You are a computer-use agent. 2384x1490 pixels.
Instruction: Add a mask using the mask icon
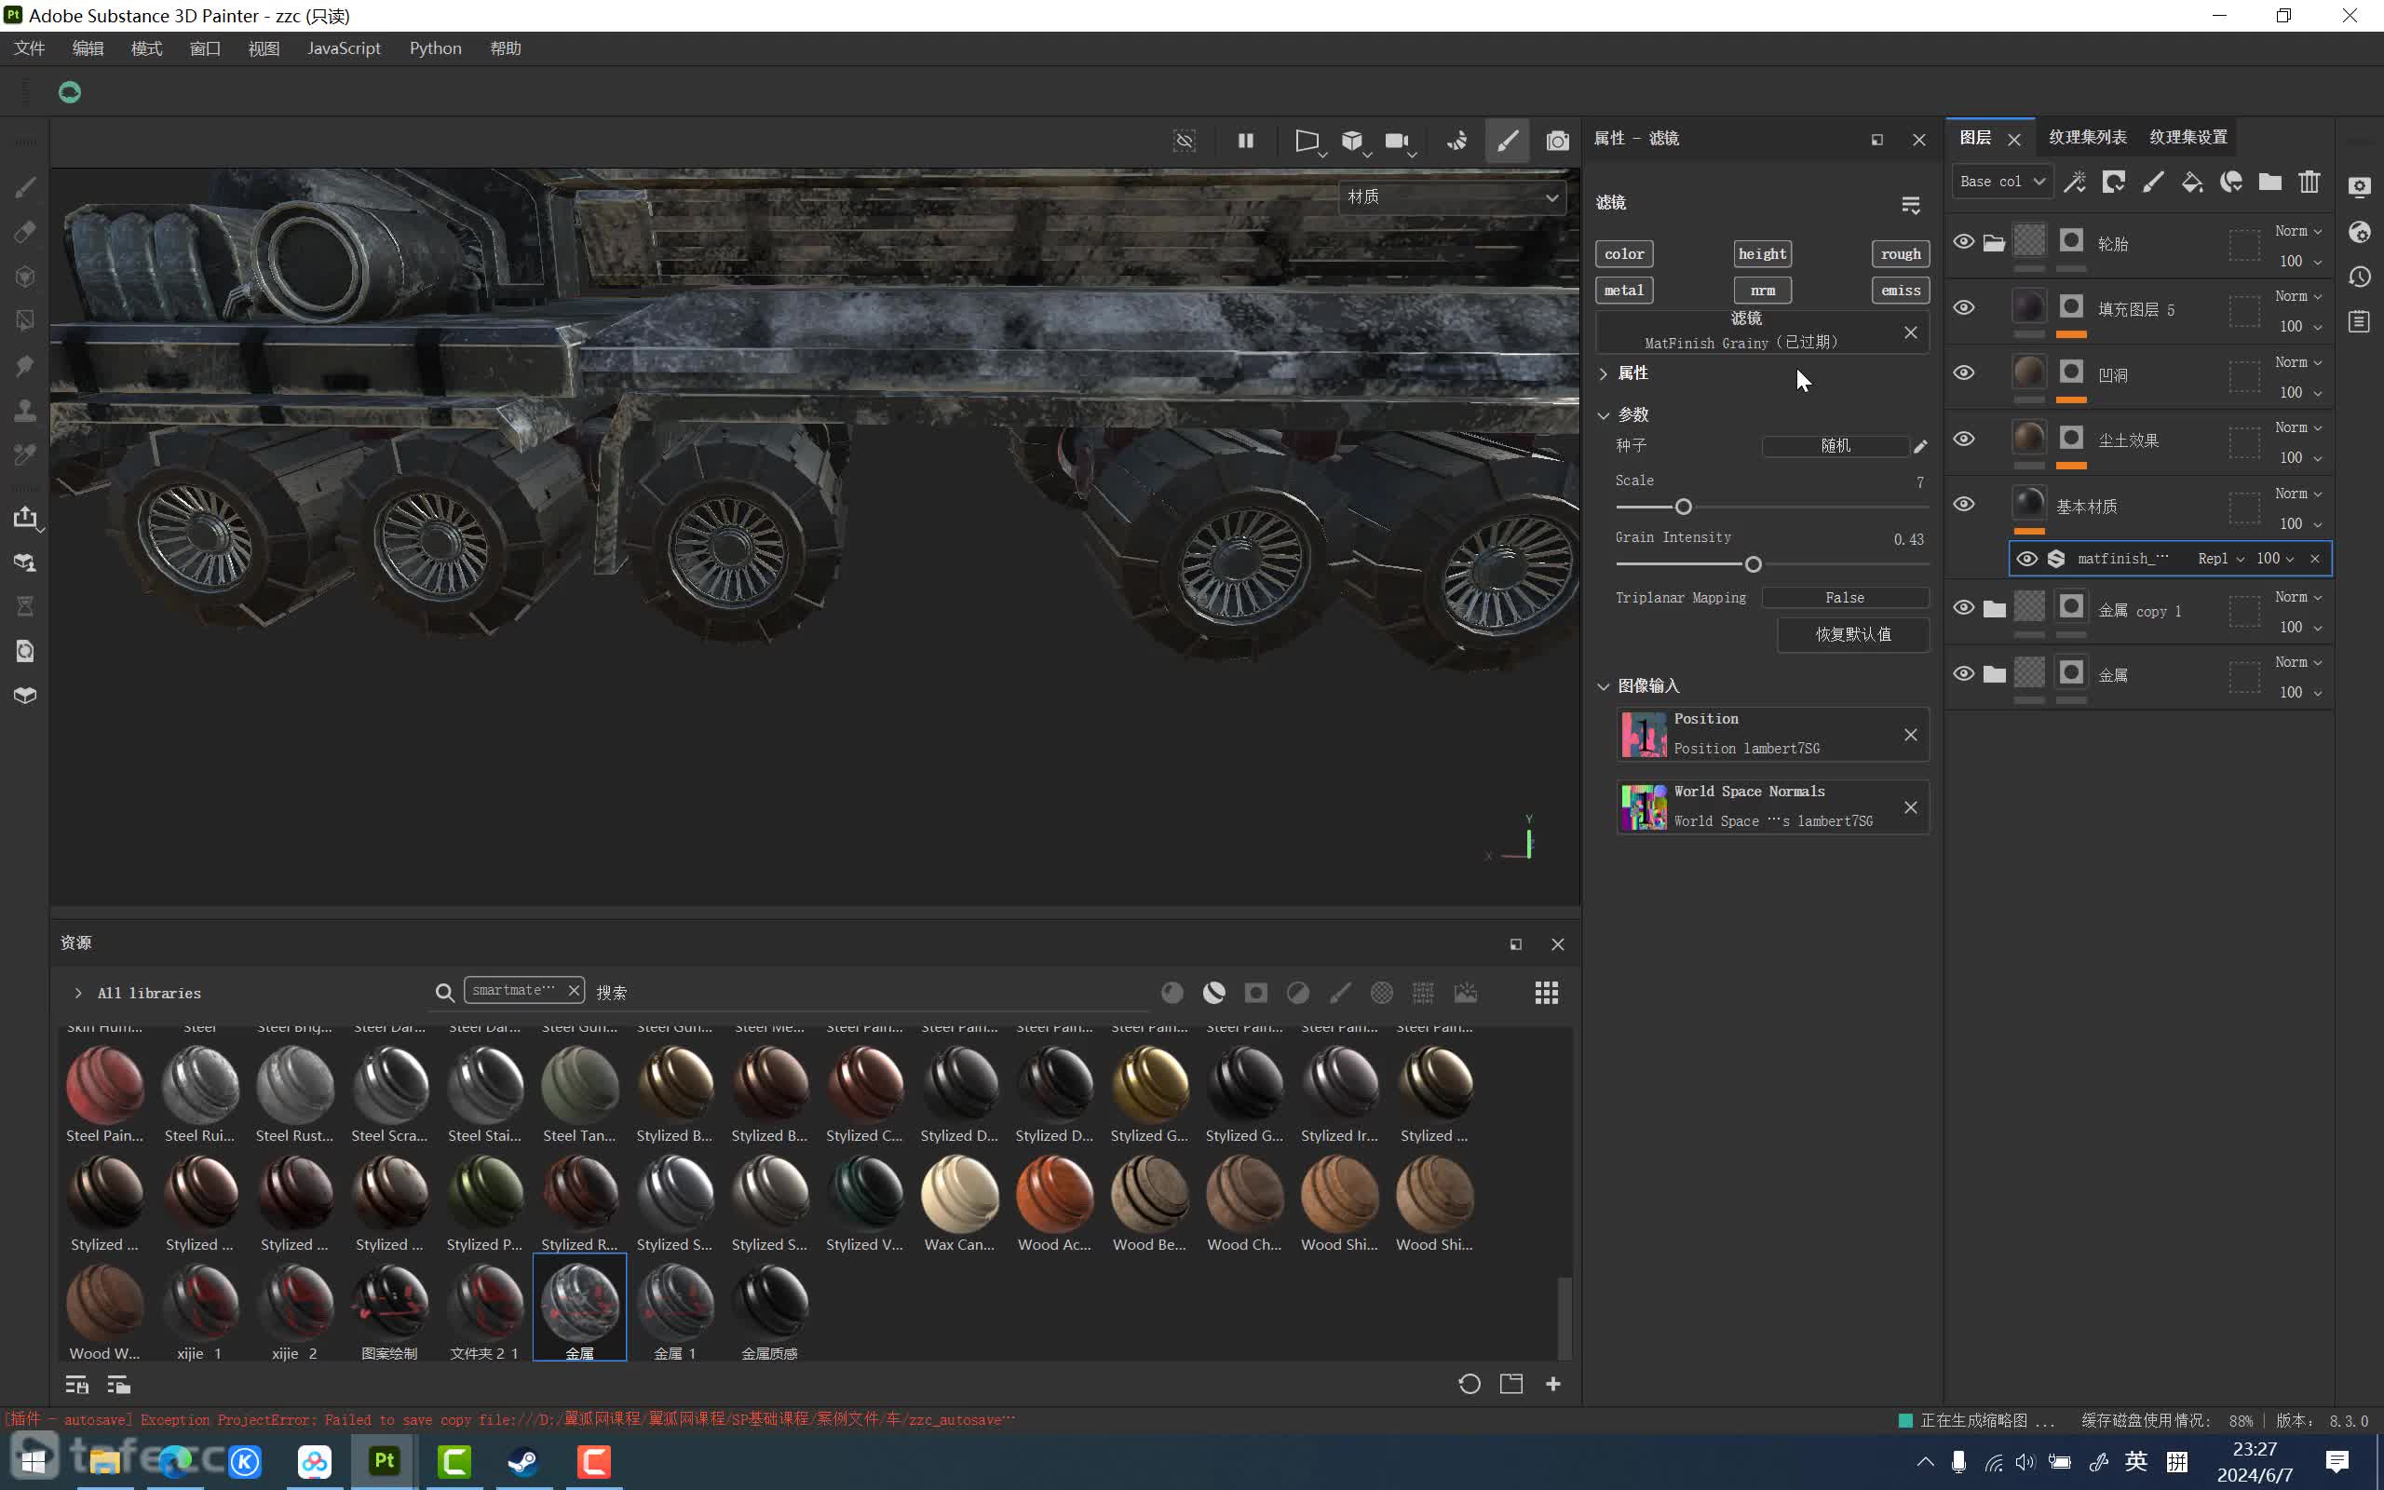pyautogui.click(x=2113, y=183)
